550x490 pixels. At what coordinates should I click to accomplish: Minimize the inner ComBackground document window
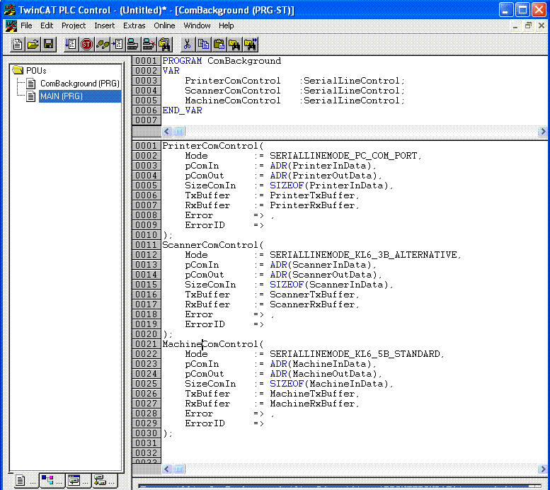pyautogui.click(x=515, y=25)
